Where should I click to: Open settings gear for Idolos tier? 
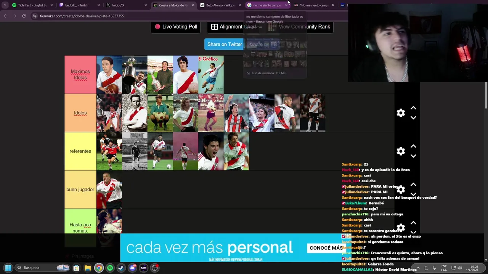(x=401, y=113)
